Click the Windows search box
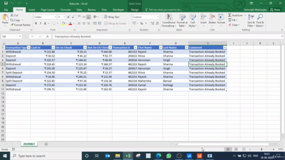Viewport: 285px width, 160px height. 46,156
